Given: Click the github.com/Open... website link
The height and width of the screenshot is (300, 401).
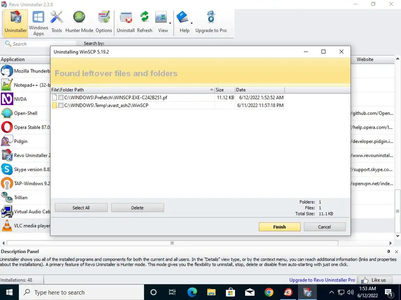Looking at the screenshot, I should tap(372, 113).
